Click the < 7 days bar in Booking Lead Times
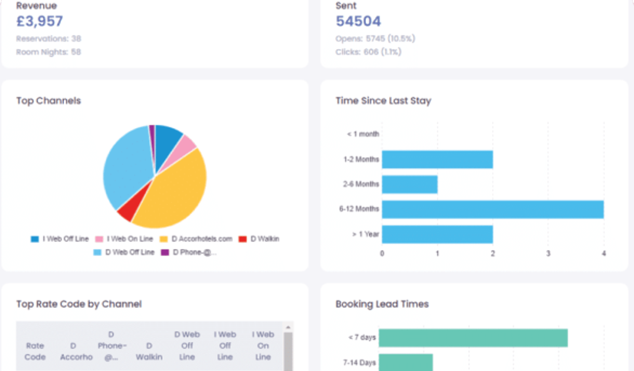The height and width of the screenshot is (371, 634). [x=473, y=338]
